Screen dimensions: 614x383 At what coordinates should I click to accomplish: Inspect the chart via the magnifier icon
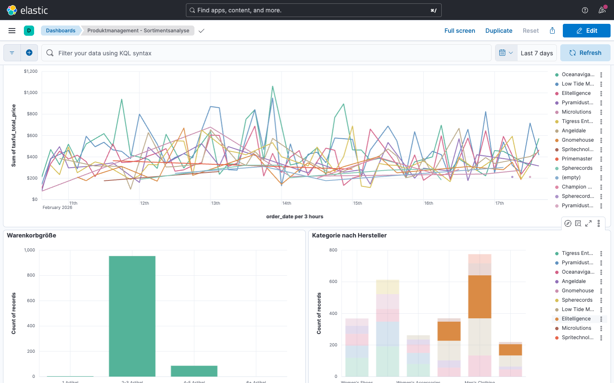tap(578, 223)
